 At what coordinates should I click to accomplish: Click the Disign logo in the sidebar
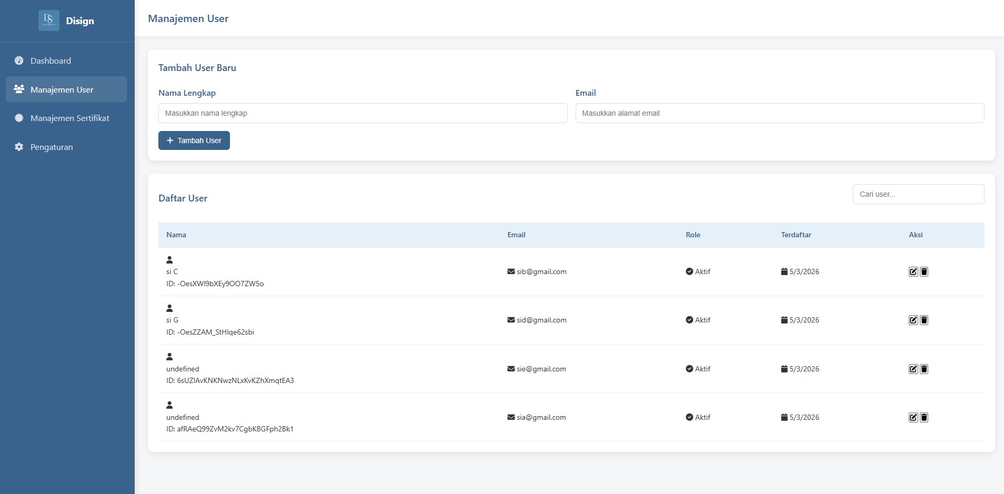48,21
